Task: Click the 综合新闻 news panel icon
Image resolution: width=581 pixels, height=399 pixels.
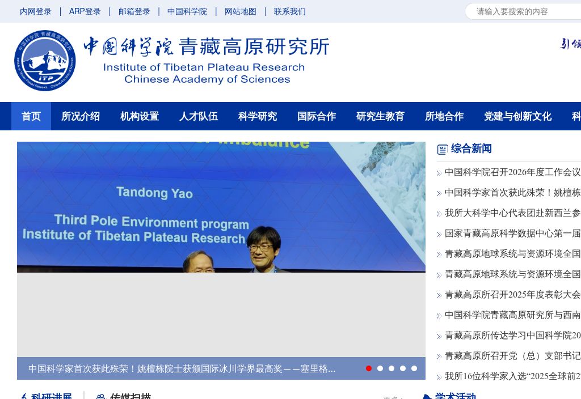Action: pyautogui.click(x=442, y=148)
